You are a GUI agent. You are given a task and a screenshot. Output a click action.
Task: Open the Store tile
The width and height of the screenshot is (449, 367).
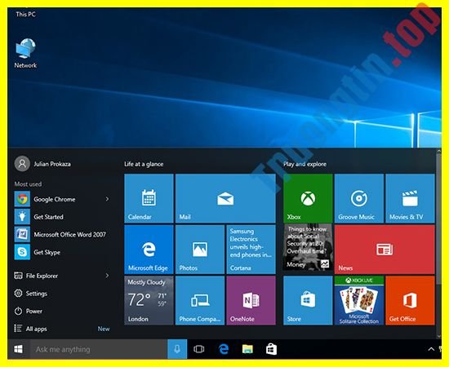pyautogui.click(x=308, y=300)
